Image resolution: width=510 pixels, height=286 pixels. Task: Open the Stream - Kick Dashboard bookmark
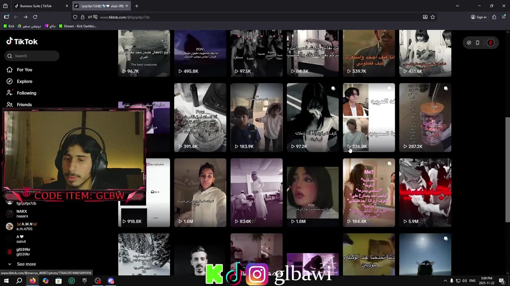coord(77,26)
